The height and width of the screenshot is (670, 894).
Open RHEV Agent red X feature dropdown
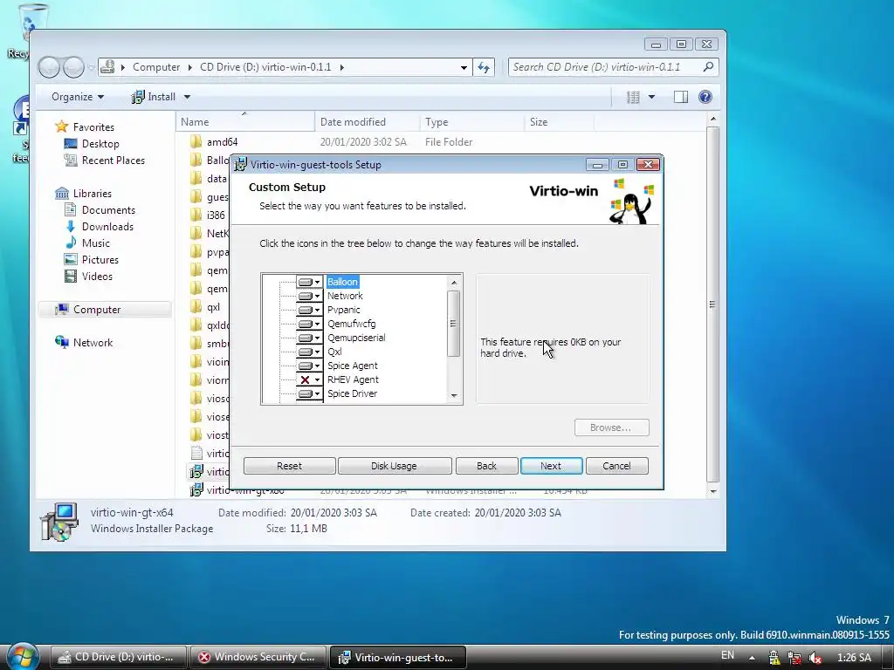pyautogui.click(x=309, y=380)
